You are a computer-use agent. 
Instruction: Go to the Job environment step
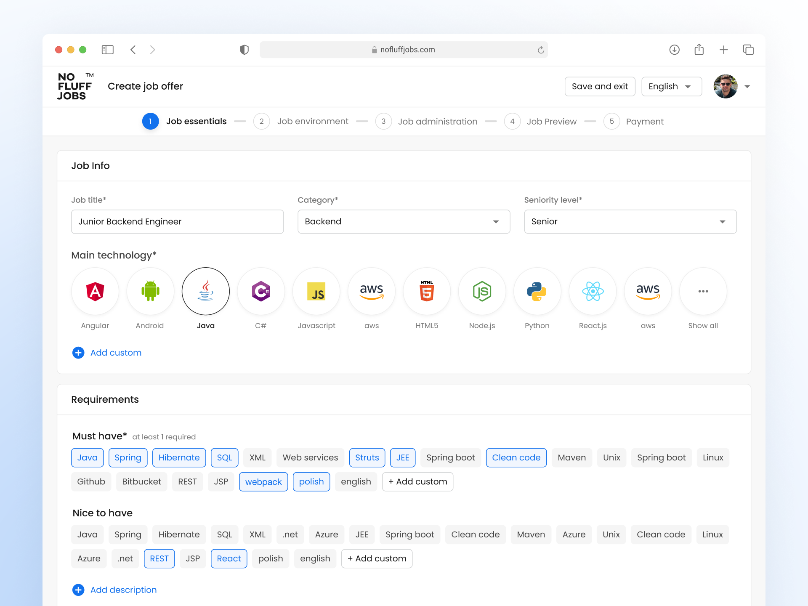pyautogui.click(x=313, y=121)
